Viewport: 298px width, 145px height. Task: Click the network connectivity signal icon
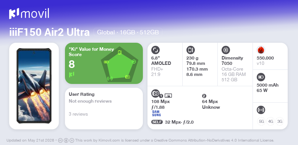pos(261,110)
